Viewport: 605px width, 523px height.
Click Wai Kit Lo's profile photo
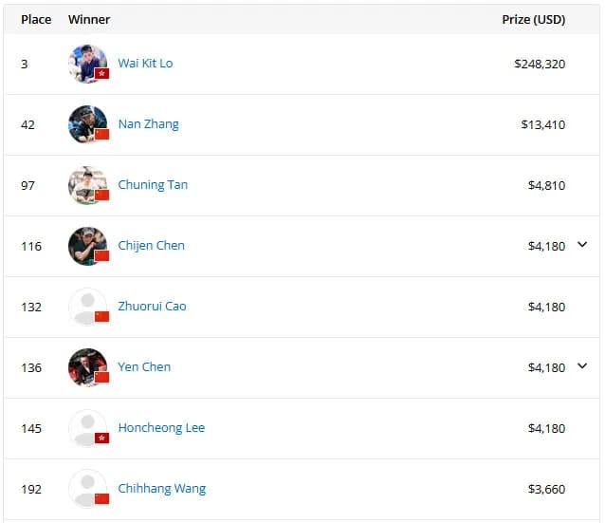point(87,64)
